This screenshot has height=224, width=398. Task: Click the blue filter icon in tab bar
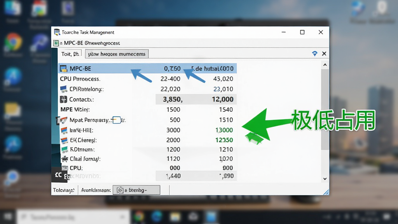pos(315,54)
